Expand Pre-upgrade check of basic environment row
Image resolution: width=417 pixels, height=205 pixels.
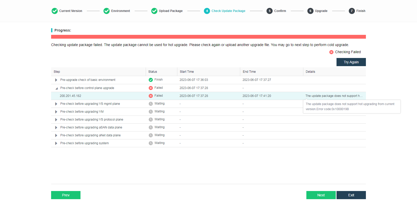pos(56,80)
